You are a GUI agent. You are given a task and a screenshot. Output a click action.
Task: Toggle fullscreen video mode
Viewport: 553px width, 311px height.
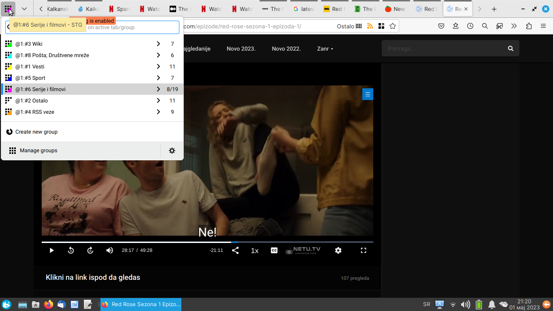(364, 250)
